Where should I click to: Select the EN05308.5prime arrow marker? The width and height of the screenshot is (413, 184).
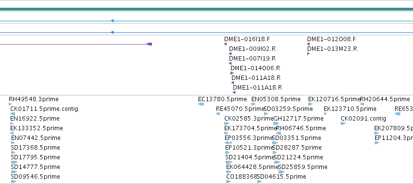[253, 104]
